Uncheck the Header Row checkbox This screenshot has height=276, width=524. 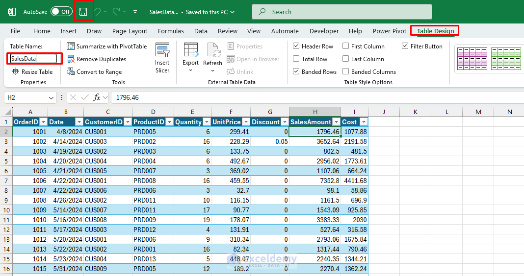click(x=296, y=46)
